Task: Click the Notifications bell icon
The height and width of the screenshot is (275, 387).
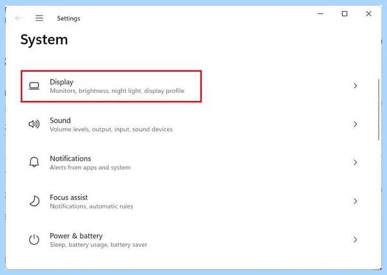Action: click(x=34, y=162)
